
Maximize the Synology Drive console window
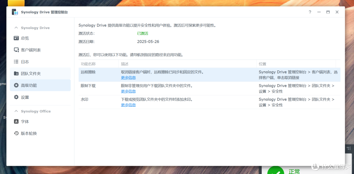click(x=328, y=12)
